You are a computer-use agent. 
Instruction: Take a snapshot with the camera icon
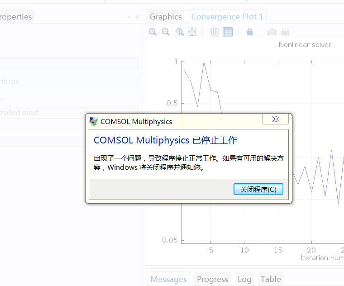[x=272, y=32]
